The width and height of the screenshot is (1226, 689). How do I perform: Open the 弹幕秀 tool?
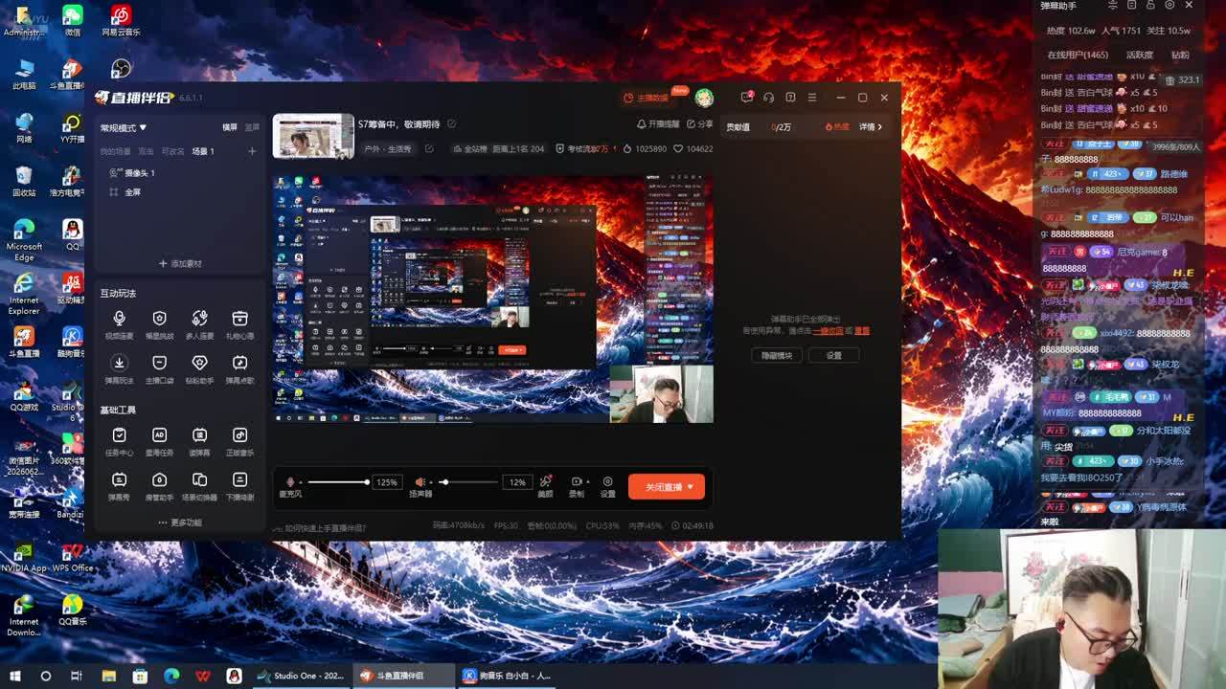point(119,486)
